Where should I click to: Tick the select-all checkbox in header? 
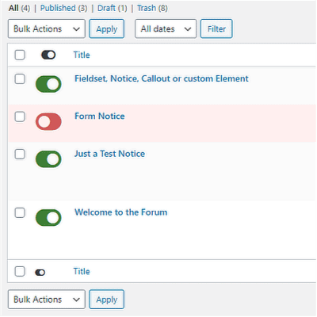click(20, 55)
